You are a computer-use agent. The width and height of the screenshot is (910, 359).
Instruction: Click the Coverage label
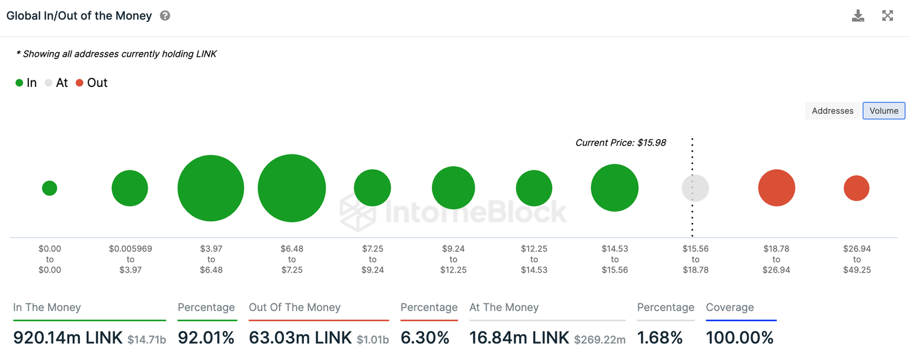(730, 308)
